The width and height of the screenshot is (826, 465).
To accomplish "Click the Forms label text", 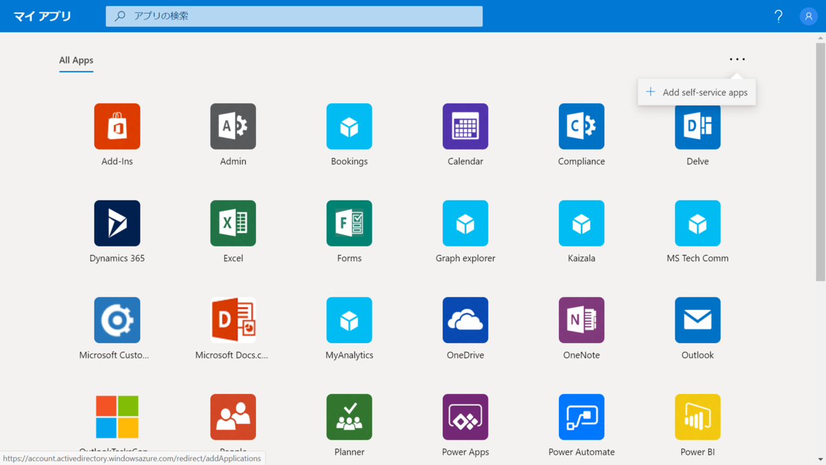I will coord(349,258).
